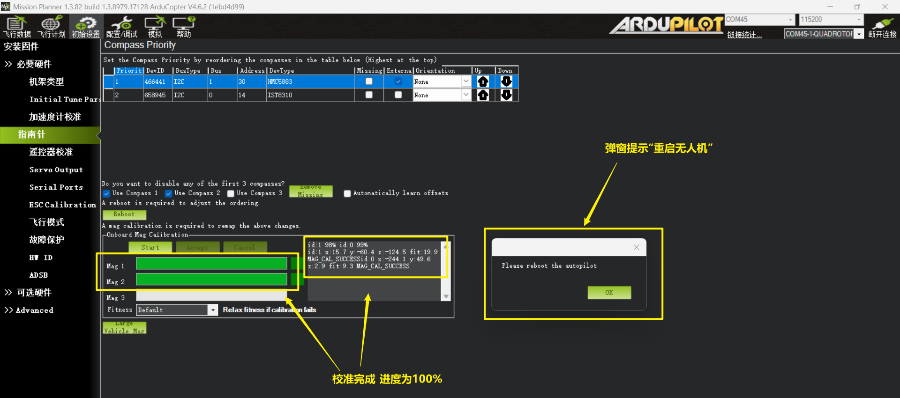The image size is (900, 398).
Task: Open the 模拟 simulation icon
Action: 155,27
